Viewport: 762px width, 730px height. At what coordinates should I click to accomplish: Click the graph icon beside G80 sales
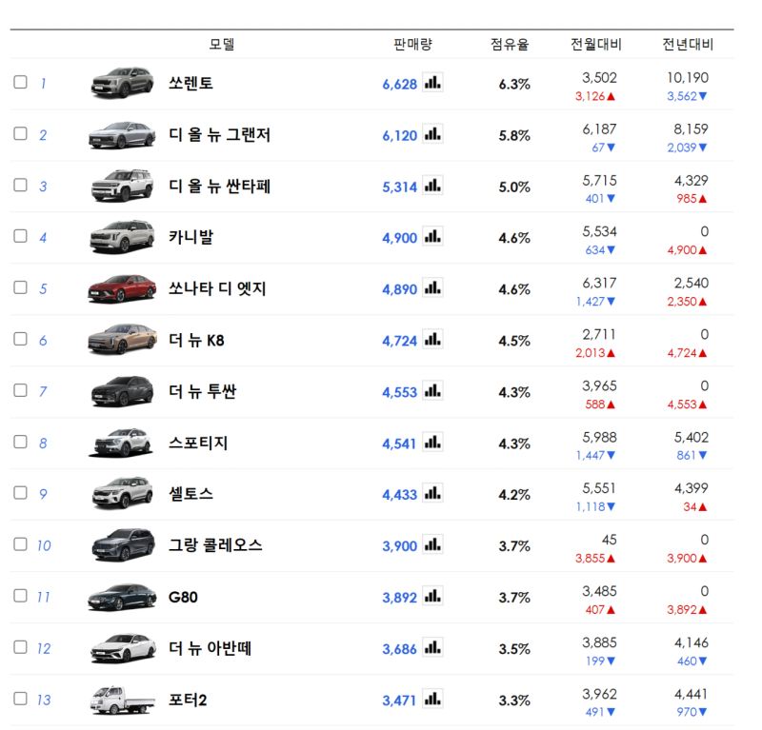point(432,597)
